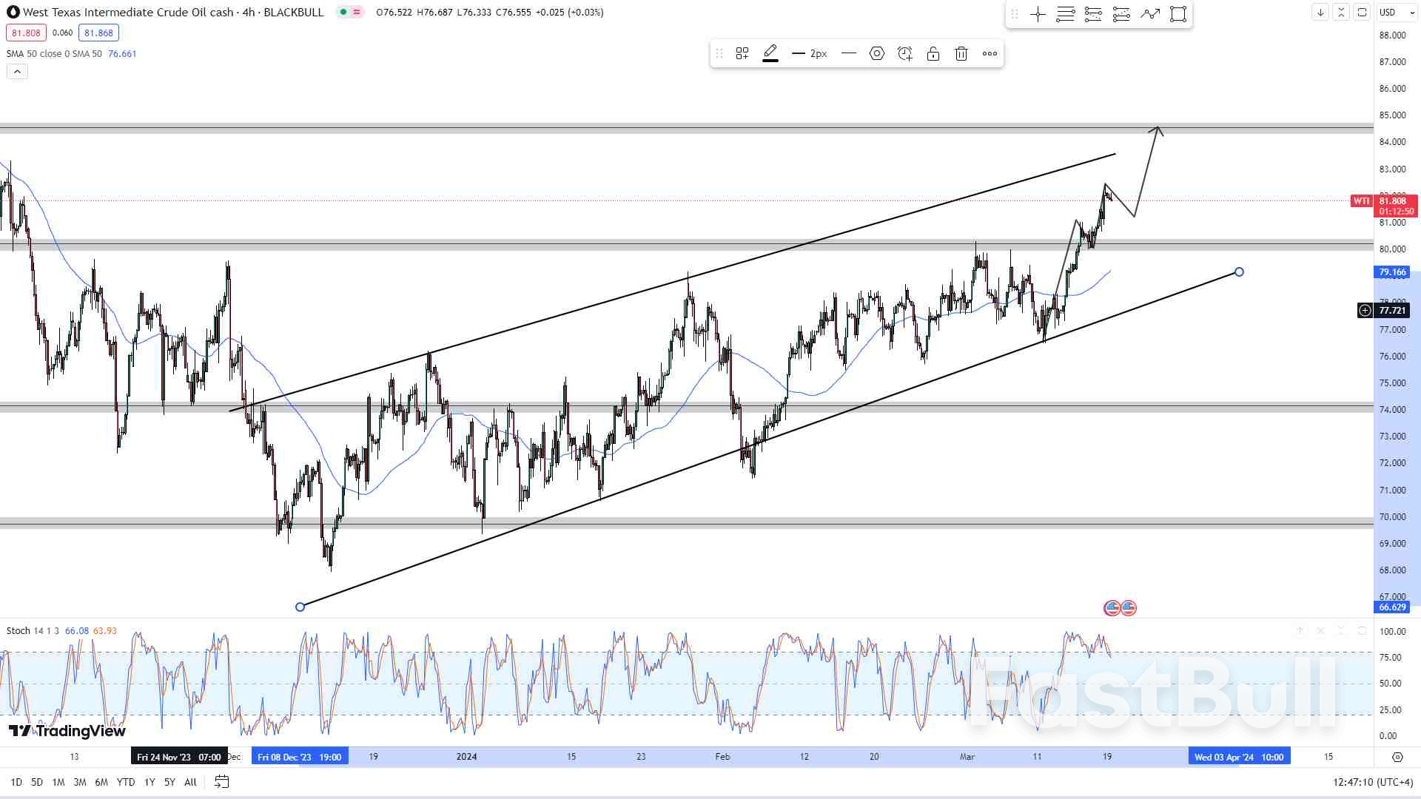The width and height of the screenshot is (1421, 799).
Task: Select the trend-based Fib extension tool
Action: pyautogui.click(x=1121, y=14)
